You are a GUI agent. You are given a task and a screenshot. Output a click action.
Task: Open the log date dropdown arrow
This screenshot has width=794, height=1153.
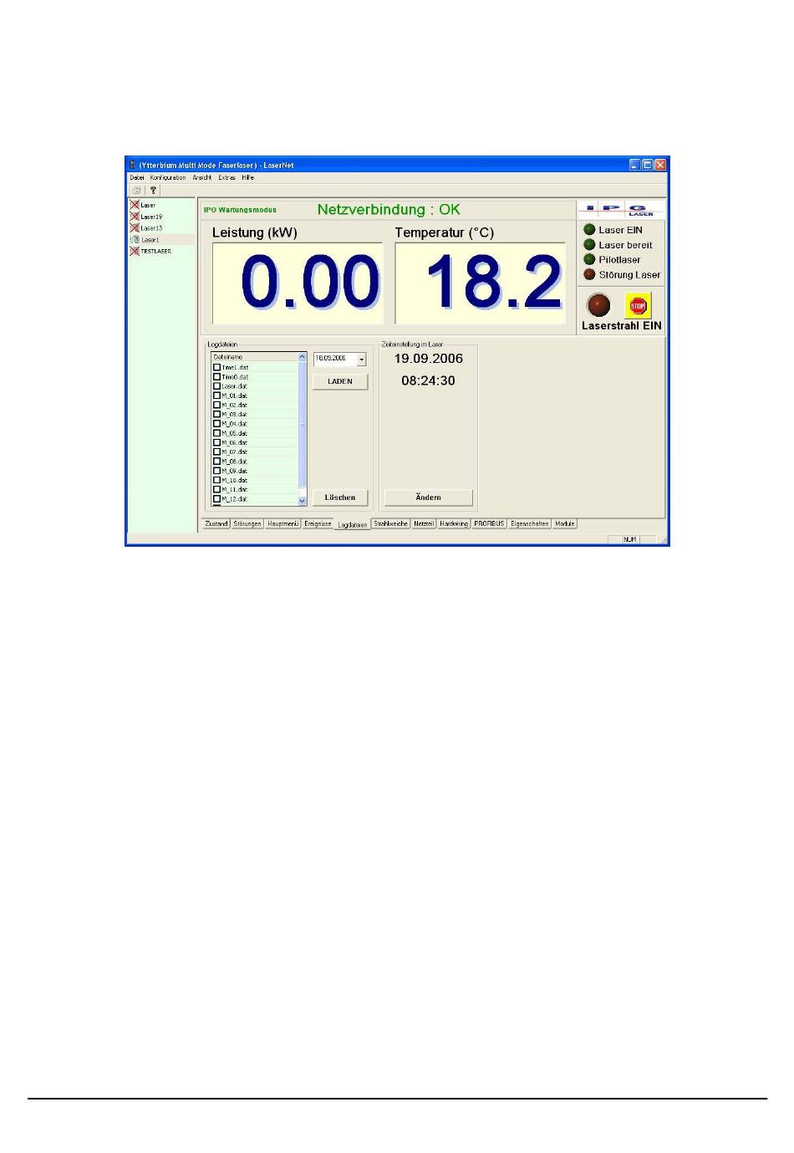(x=361, y=360)
